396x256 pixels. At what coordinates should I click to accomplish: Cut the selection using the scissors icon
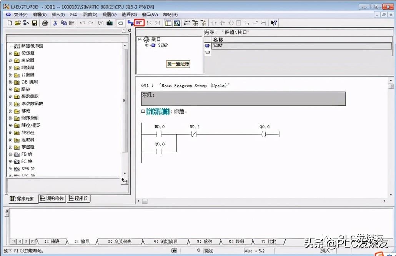pyautogui.click(x=55, y=23)
